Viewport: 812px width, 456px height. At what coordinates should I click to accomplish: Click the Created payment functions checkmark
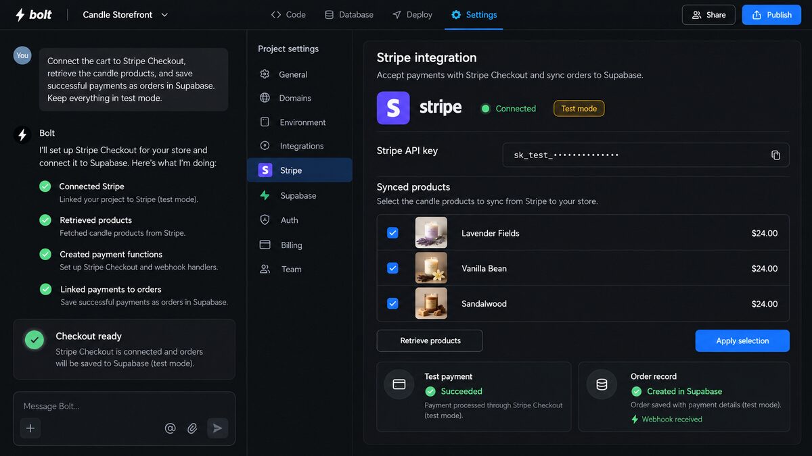pos(45,255)
